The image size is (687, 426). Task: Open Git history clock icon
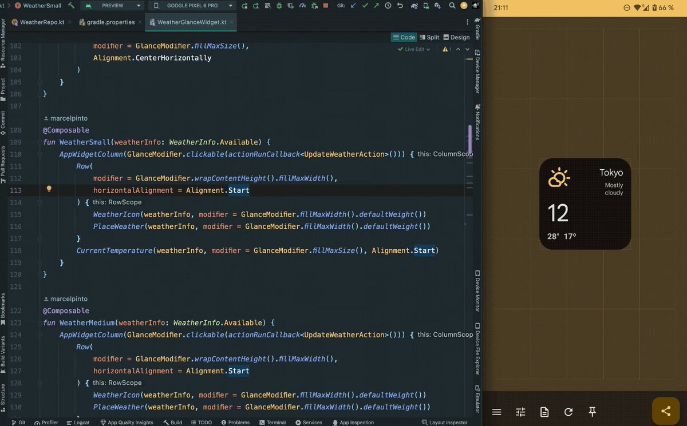(x=388, y=6)
